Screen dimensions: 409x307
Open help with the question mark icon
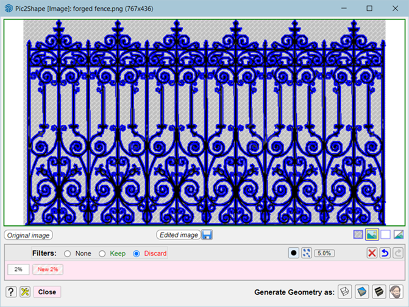point(11,292)
